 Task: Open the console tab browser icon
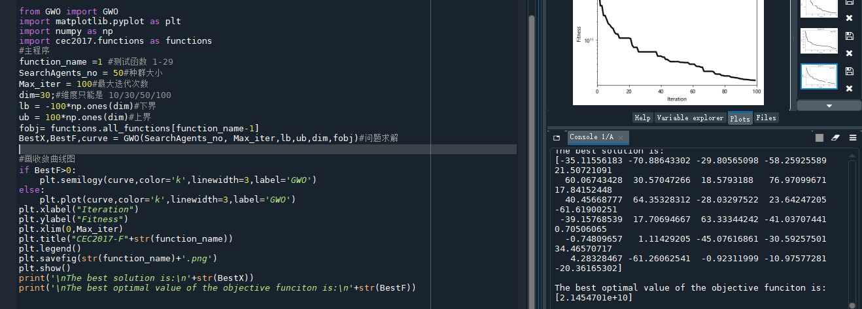557,138
